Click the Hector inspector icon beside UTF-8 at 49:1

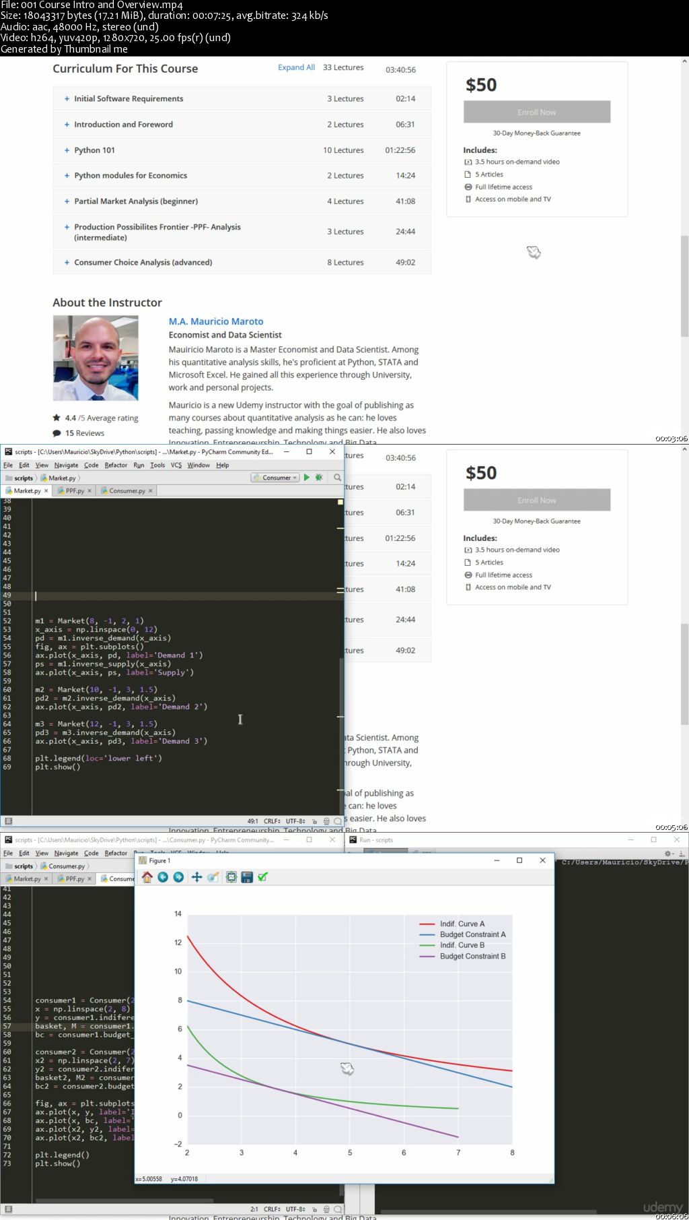(x=326, y=821)
